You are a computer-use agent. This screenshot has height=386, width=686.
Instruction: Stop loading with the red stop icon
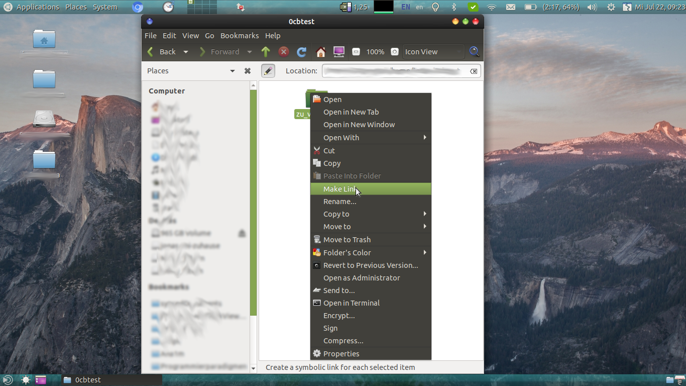(284, 51)
